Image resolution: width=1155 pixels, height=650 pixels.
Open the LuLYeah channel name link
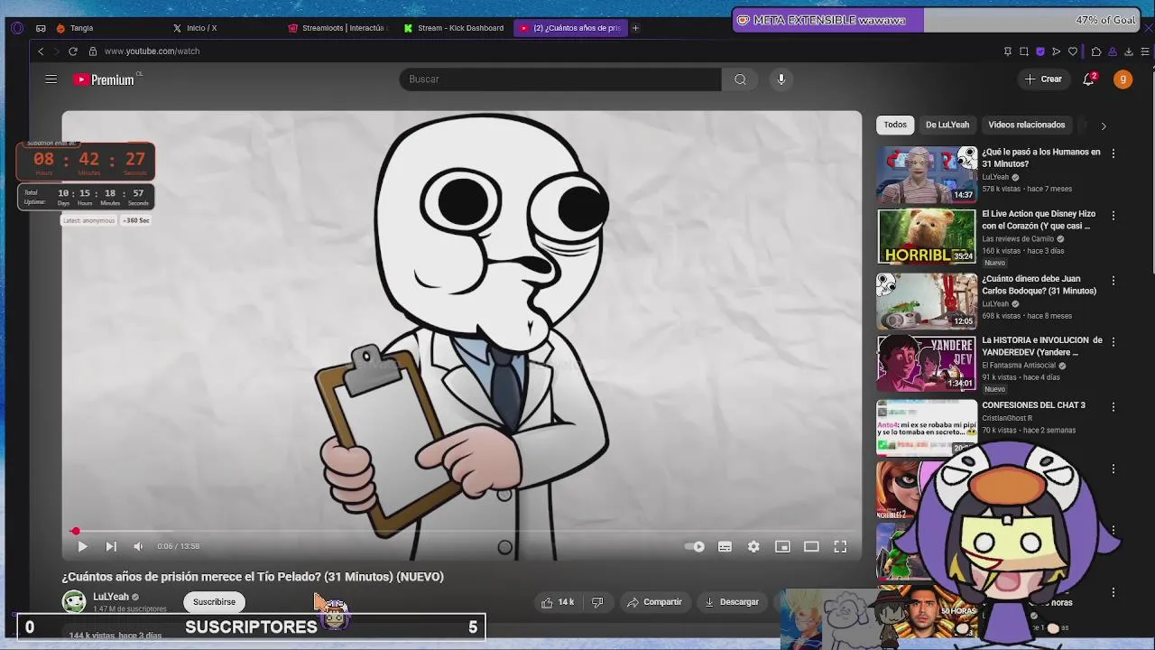111,597
